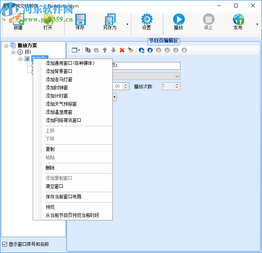Toggle 显示窗口序号和名称 checkbox

pos(5,244)
